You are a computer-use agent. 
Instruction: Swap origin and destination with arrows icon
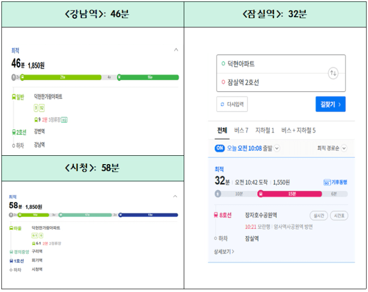point(333,73)
